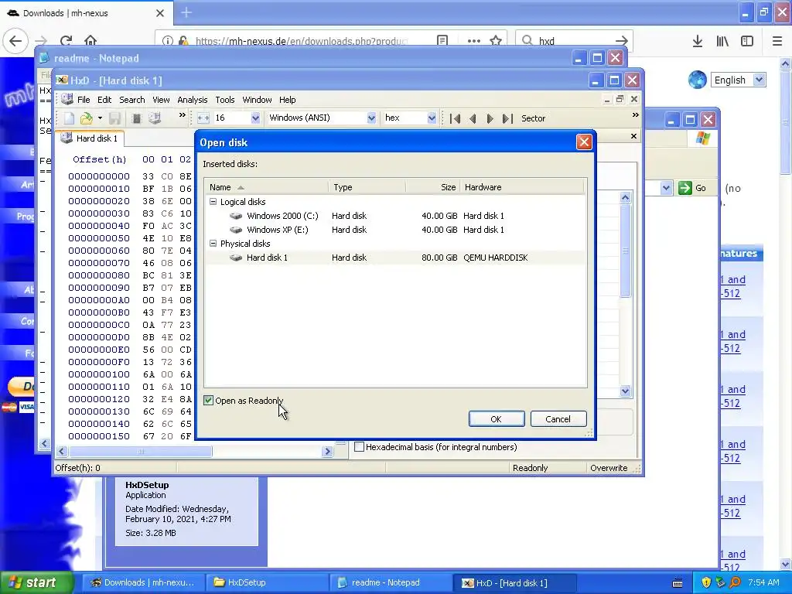The image size is (792, 594).
Task: Expand the first toolbar overflow chevron
Action: 182,115
